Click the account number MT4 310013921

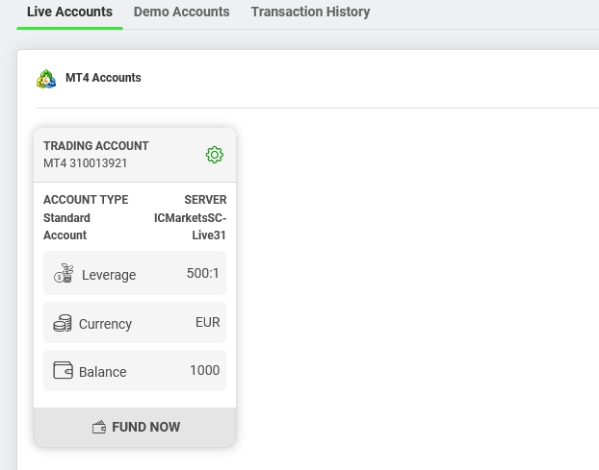click(x=85, y=163)
